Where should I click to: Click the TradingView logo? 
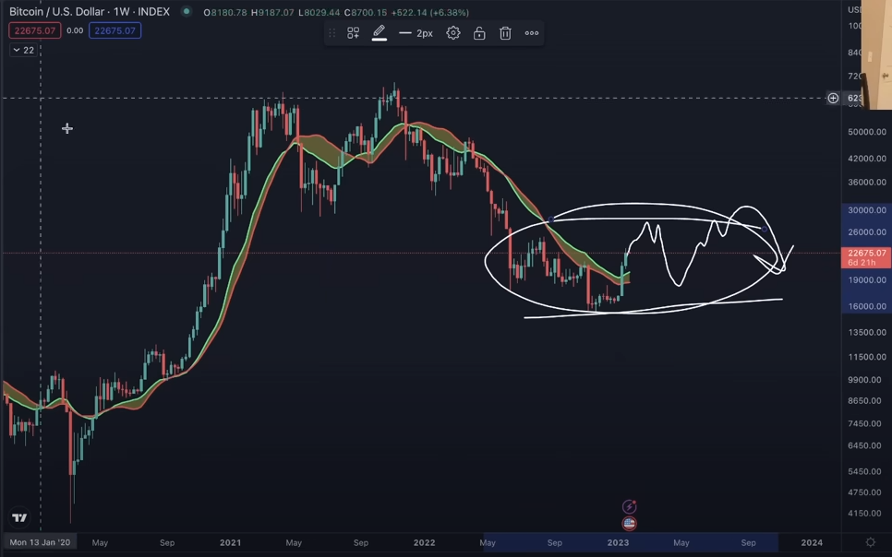[19, 517]
